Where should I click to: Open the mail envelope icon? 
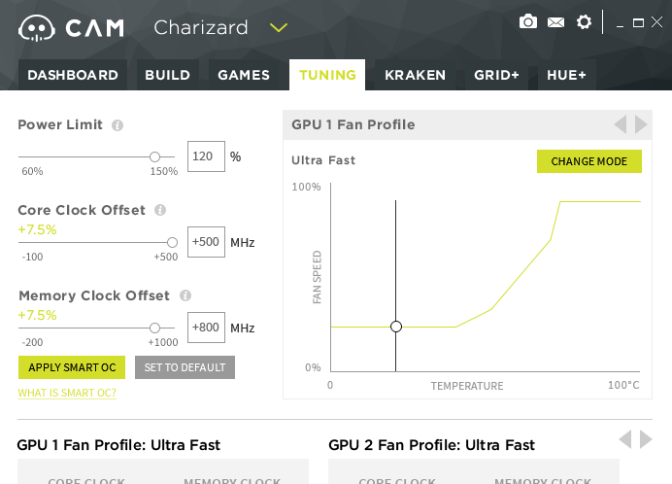tap(555, 21)
